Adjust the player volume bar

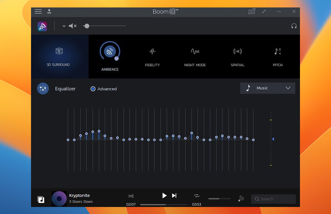(219, 199)
